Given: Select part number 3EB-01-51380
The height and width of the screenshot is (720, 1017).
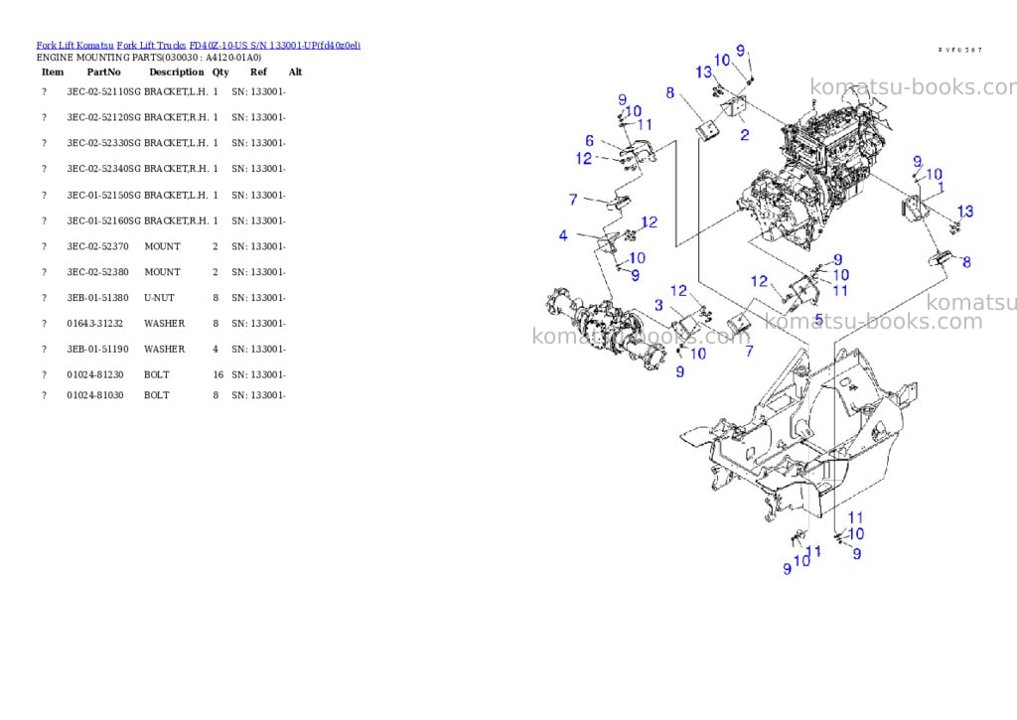Looking at the screenshot, I should coord(98,298).
